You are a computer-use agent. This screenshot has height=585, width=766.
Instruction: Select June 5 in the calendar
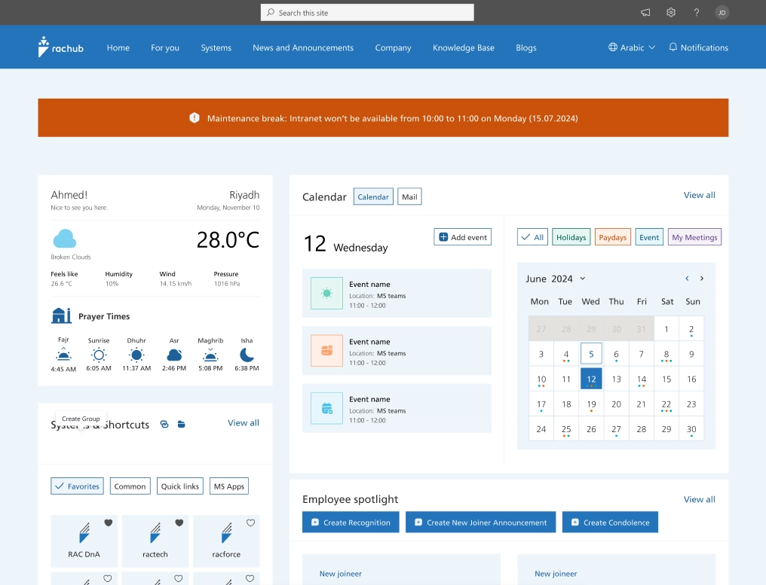pyautogui.click(x=591, y=354)
